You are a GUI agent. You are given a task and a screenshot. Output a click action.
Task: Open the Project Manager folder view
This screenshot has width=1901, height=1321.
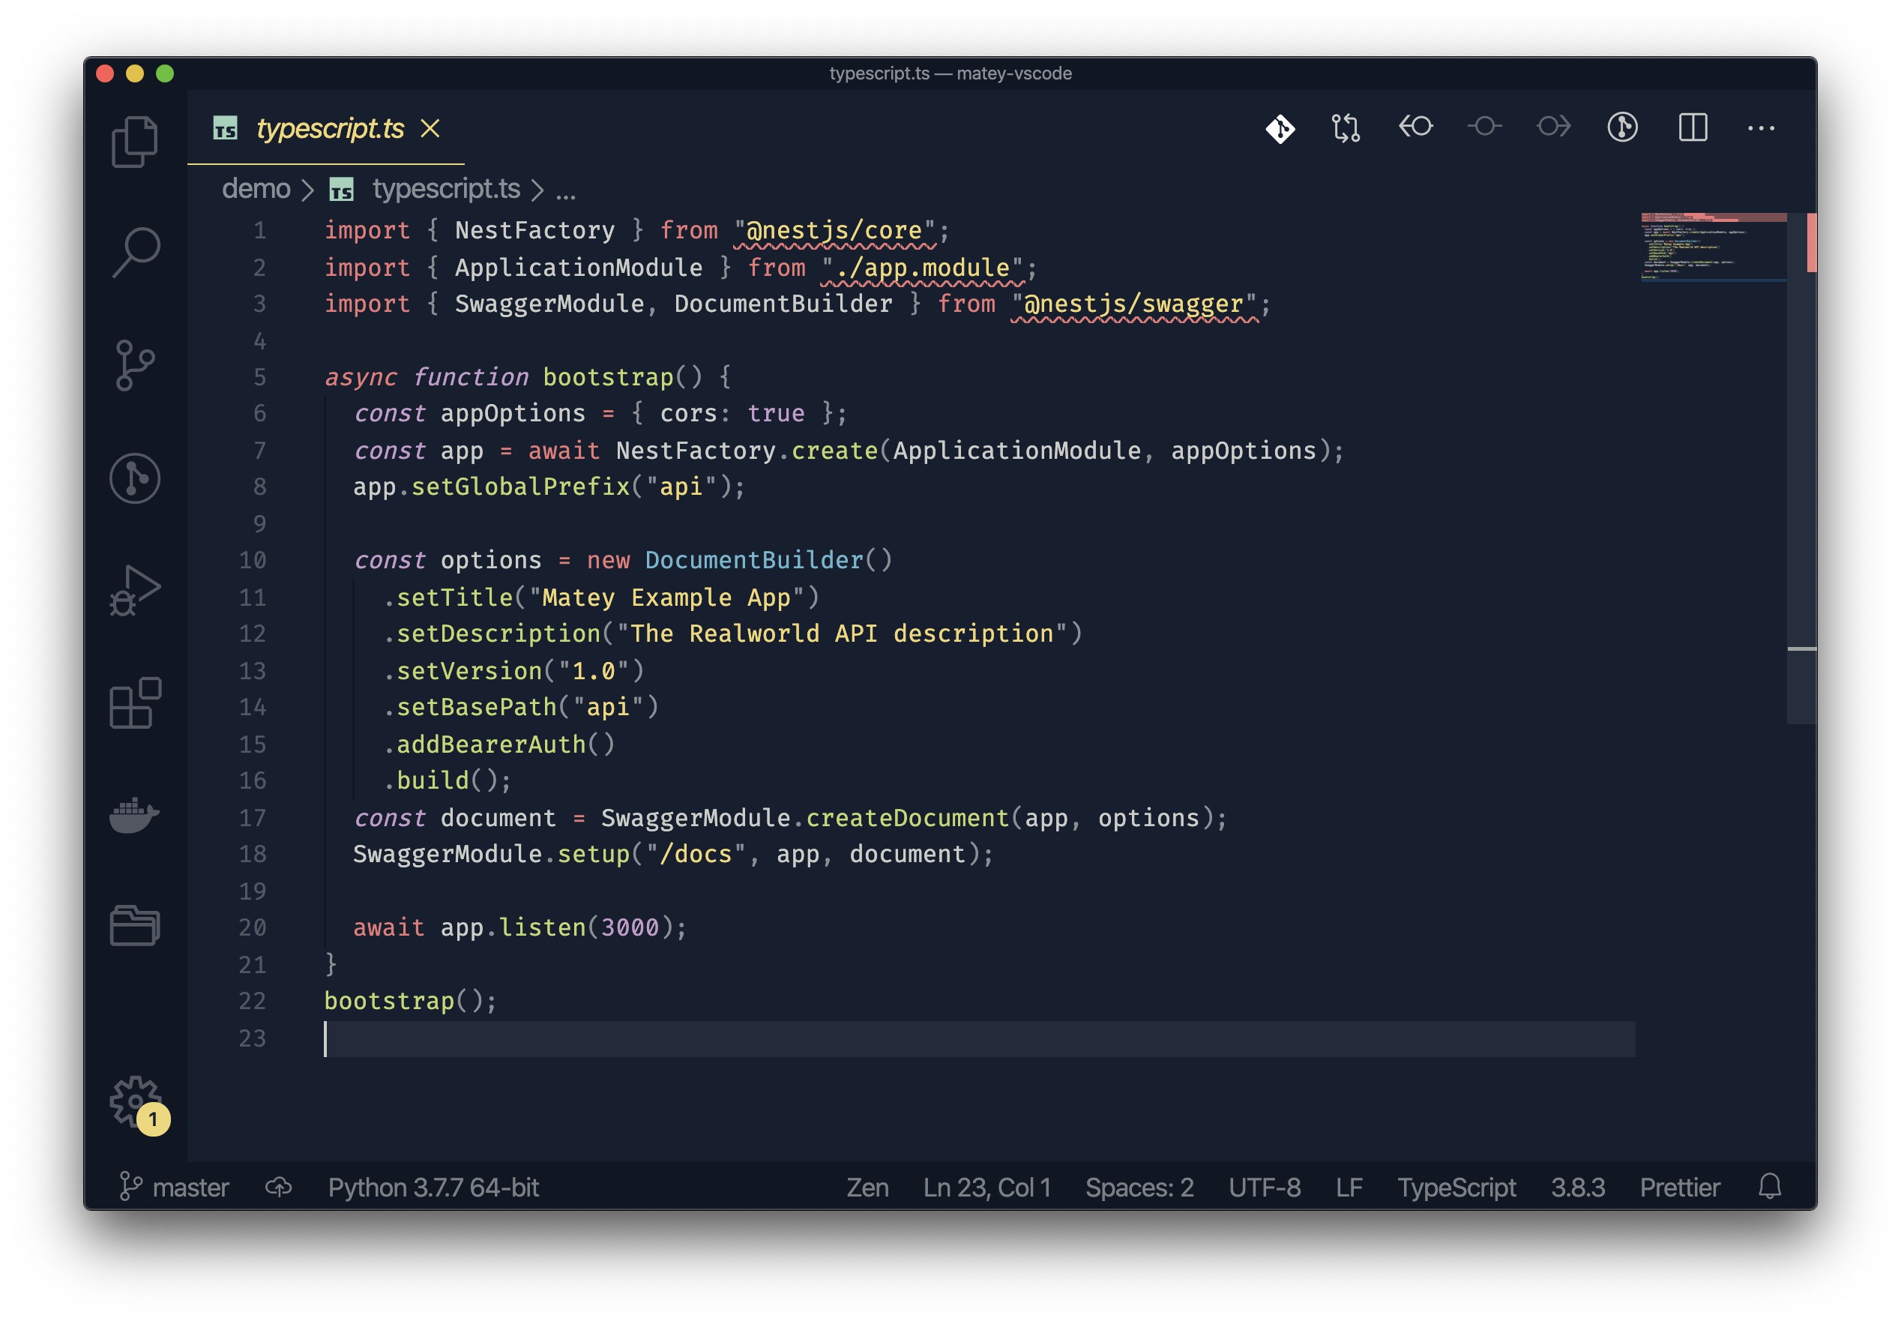135,925
